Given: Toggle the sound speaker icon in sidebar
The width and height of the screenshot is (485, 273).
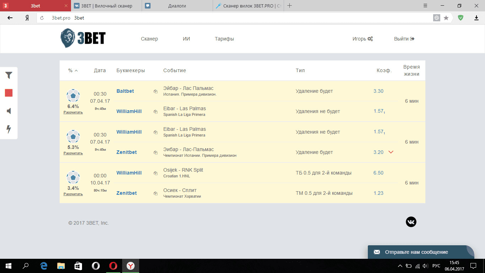Looking at the screenshot, I should (x=9, y=111).
